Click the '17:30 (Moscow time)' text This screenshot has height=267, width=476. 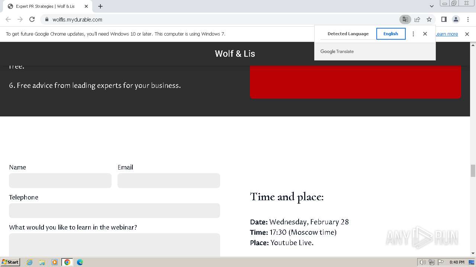(x=303, y=232)
